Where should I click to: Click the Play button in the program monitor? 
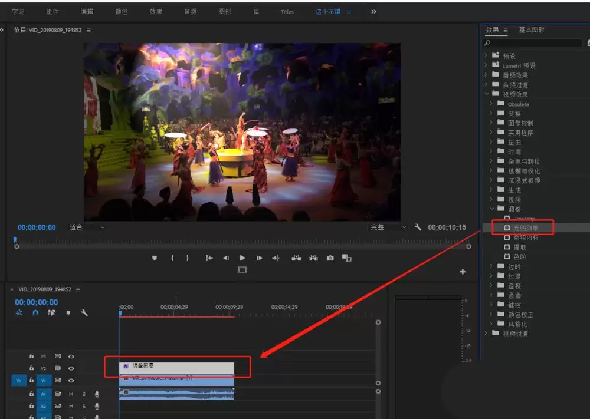242,258
